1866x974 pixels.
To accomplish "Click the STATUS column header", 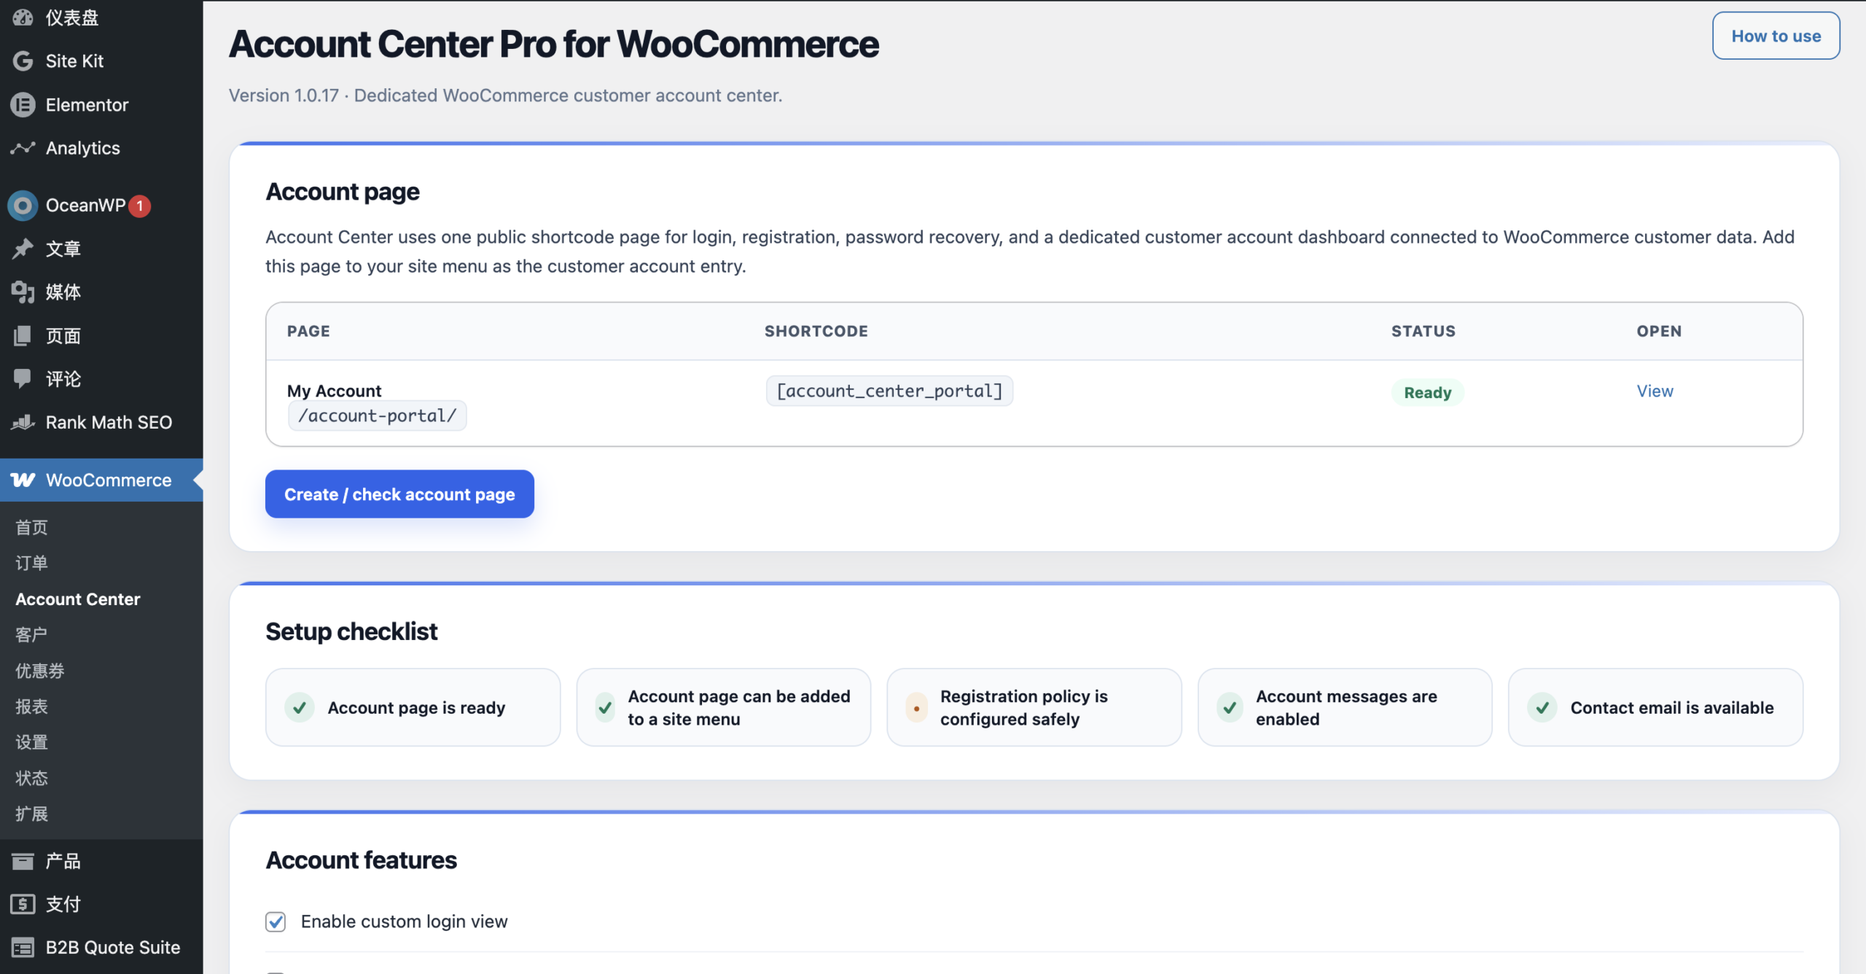I will point(1423,331).
